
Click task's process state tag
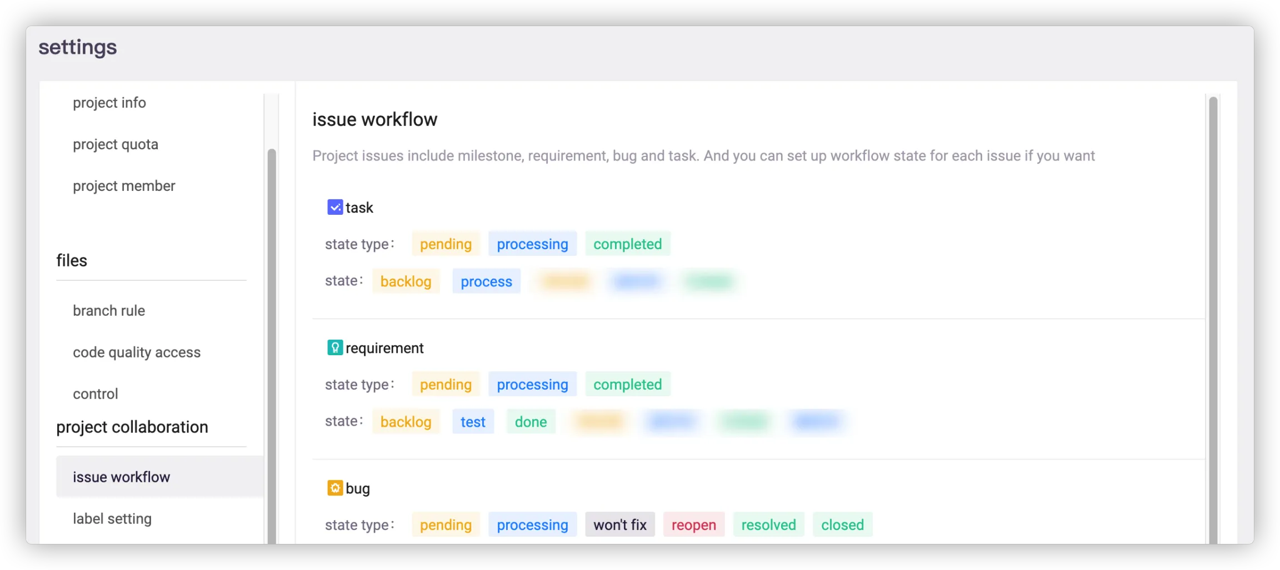click(x=486, y=281)
